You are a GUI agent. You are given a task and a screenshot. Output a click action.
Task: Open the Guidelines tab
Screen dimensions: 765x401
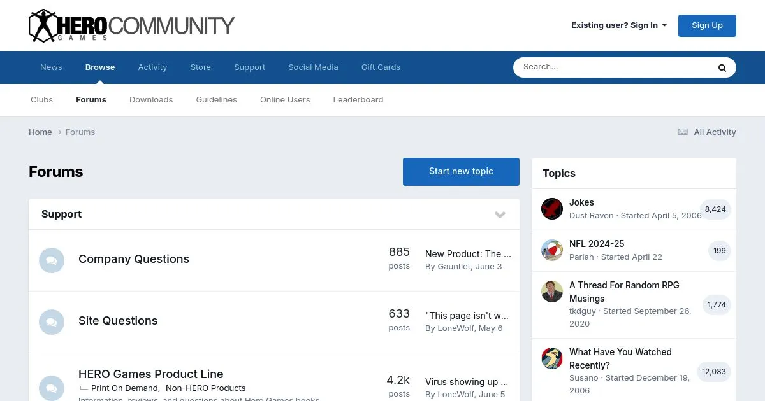[216, 99]
